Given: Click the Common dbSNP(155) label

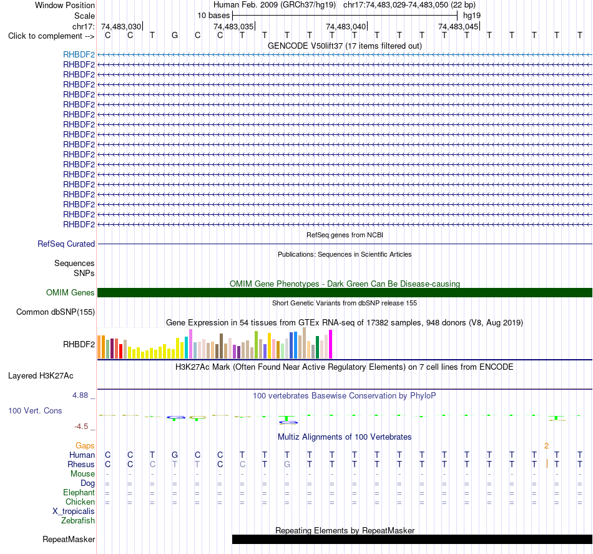Looking at the screenshot, I should click(x=55, y=312).
